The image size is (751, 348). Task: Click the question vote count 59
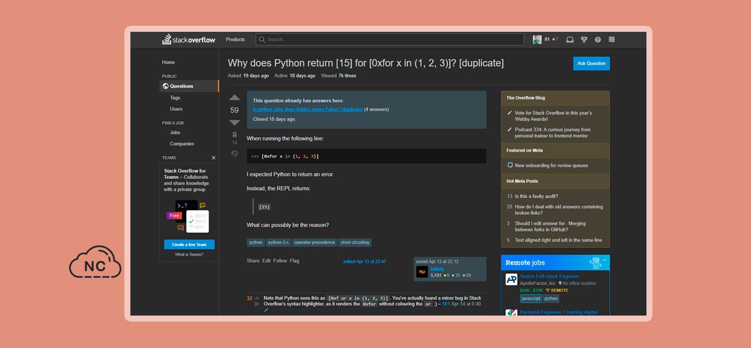pos(234,110)
